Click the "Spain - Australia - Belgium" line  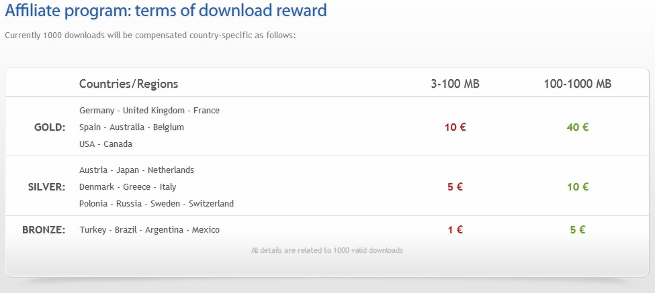pyautogui.click(x=131, y=127)
